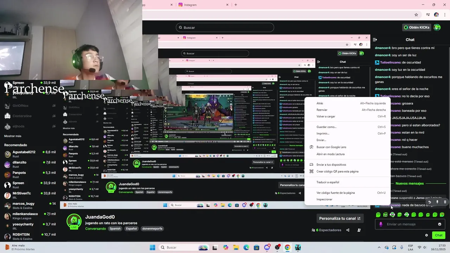Click the green Chat send button
The height and width of the screenshot is (253, 450).
(x=438, y=235)
